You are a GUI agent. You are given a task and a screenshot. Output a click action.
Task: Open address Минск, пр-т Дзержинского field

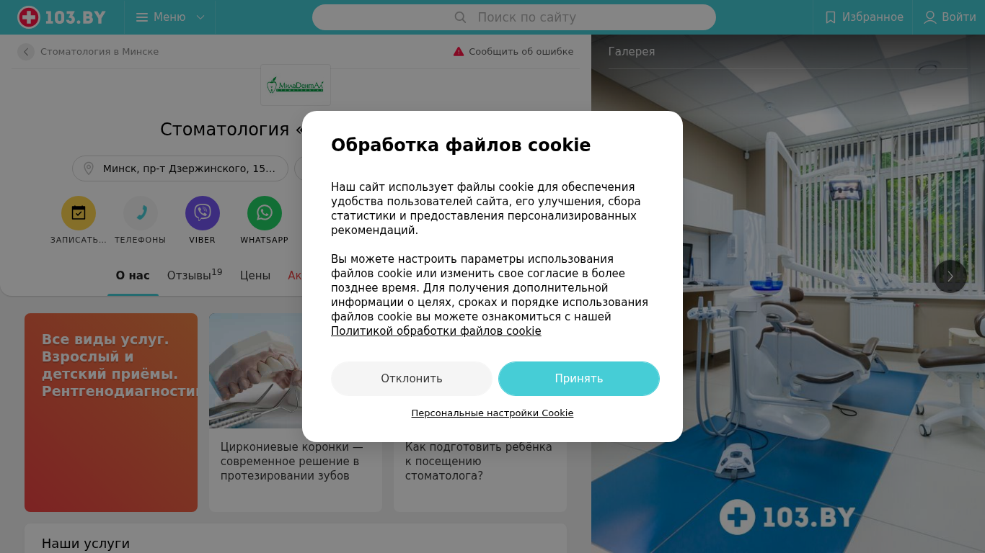click(x=180, y=168)
